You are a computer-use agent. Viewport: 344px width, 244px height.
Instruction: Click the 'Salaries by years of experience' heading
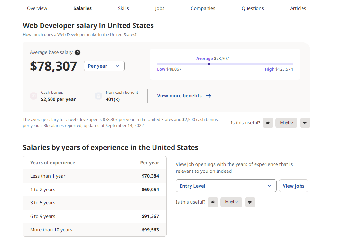click(110, 148)
